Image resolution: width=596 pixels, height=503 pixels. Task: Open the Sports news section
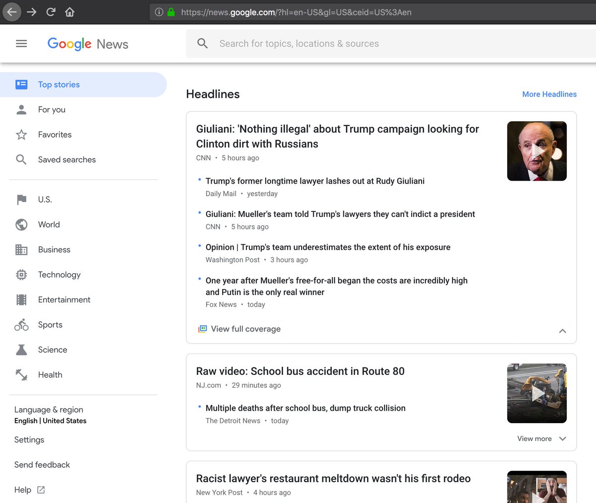(50, 325)
